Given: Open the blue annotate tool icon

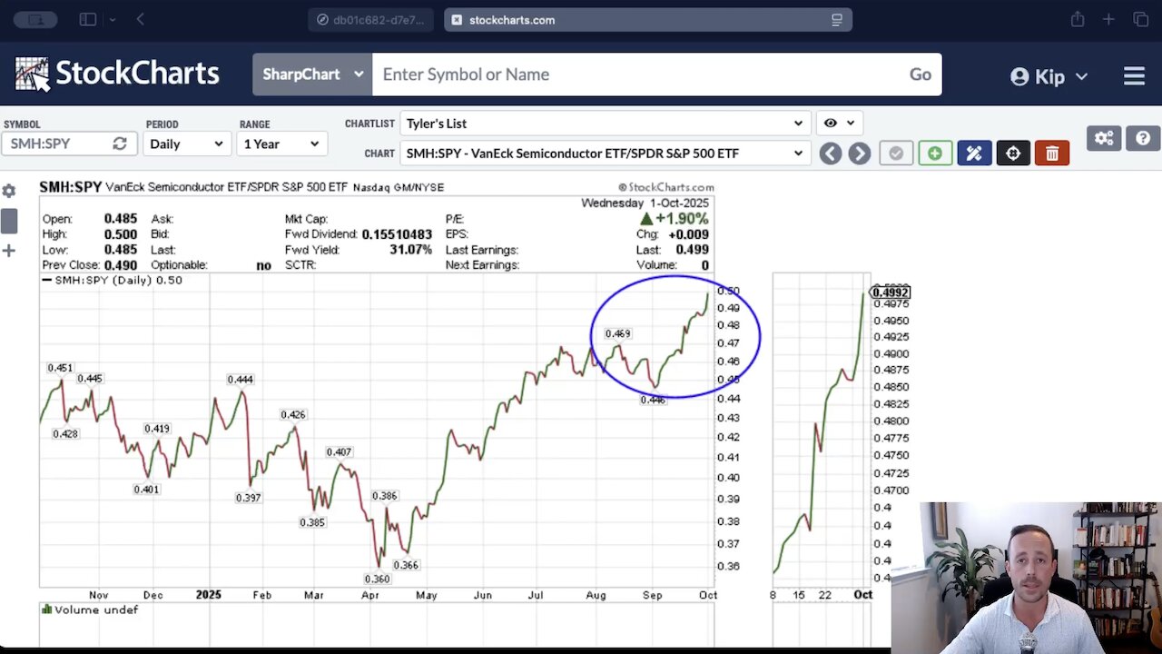Looking at the screenshot, I should 974,154.
